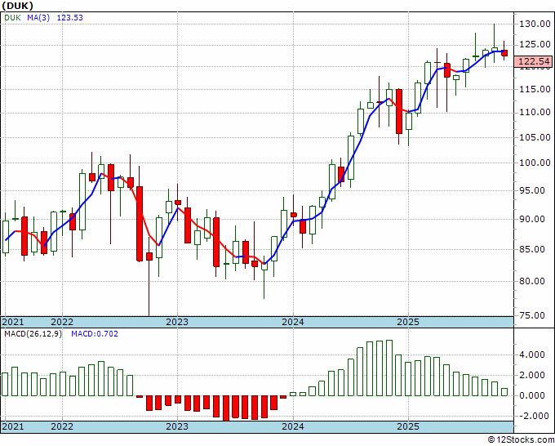Click the last green MACD histogram bar
This screenshot has width=555, height=446.
(x=504, y=392)
